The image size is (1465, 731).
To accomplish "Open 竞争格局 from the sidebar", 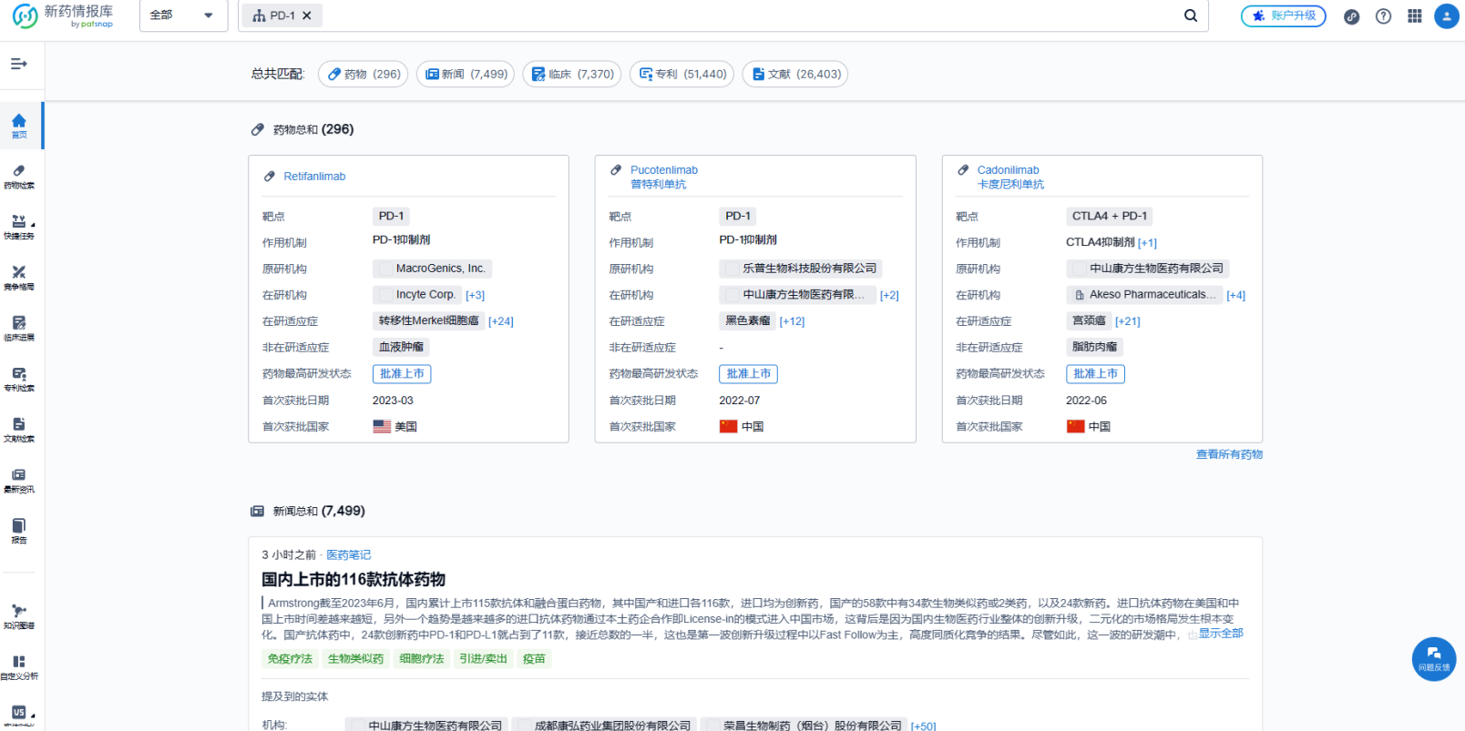I will [x=19, y=278].
